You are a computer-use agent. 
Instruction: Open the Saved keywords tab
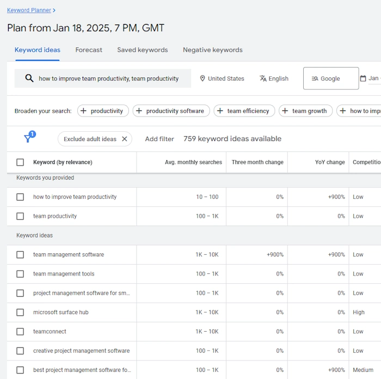(x=143, y=50)
